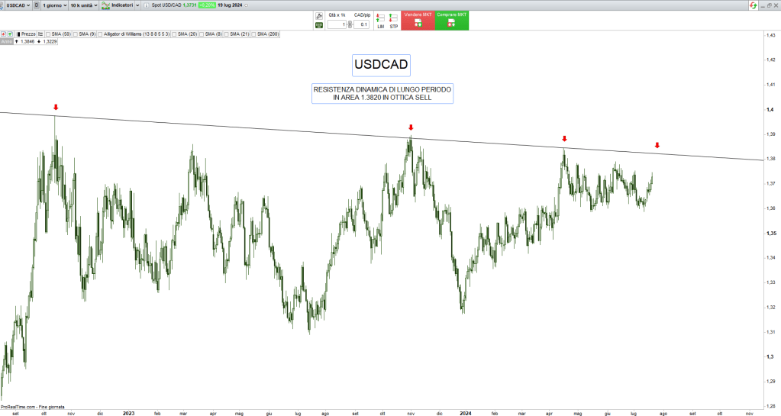Click the red plus icon in indicator bar
Viewport: 781px width, 416px height.
[4, 34]
